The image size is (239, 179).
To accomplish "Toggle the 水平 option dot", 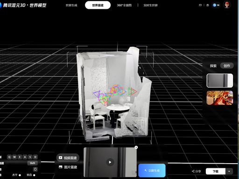I will point(20,175).
